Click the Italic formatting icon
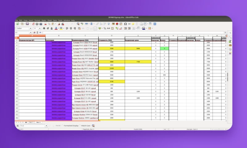The width and height of the screenshot is (247, 148). pos(48,28)
